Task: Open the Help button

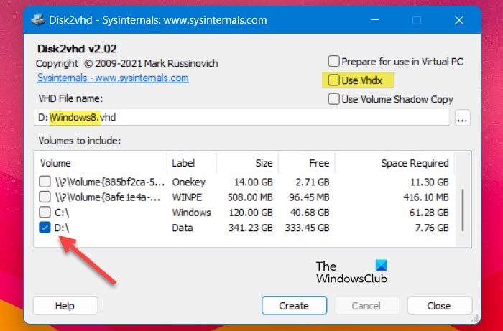Action: click(x=65, y=306)
